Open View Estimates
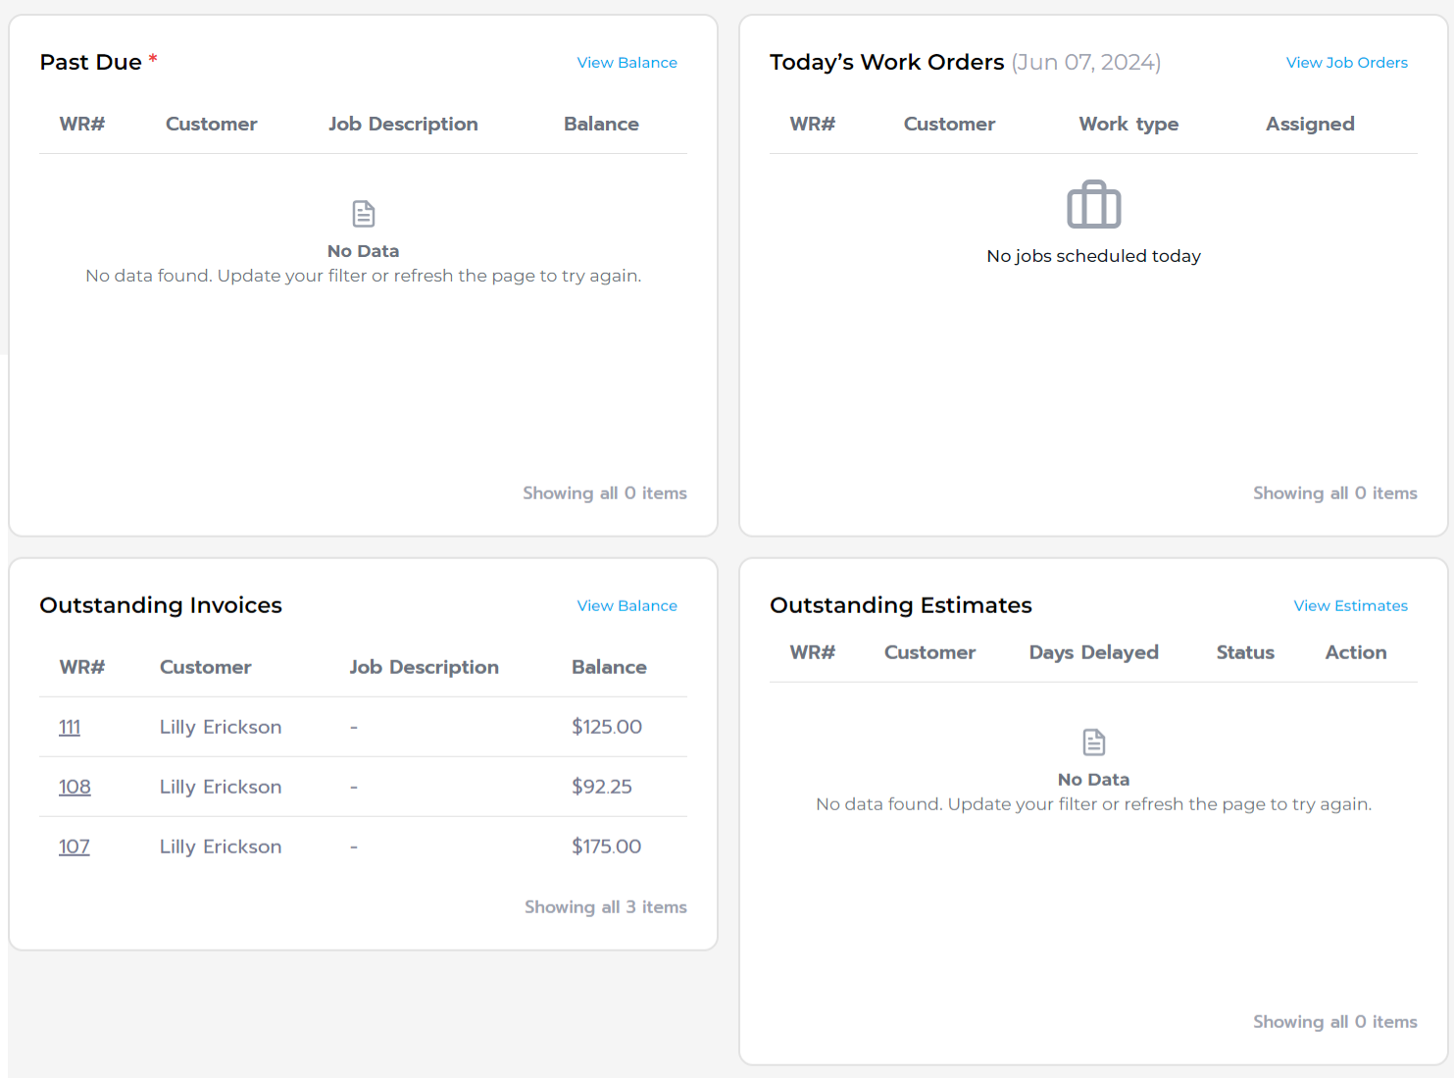Screen dimensions: 1454x1078 1350,605
